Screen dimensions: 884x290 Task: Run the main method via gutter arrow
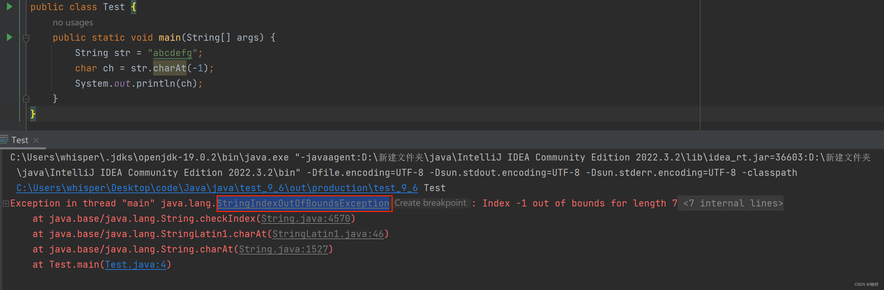click(x=9, y=37)
